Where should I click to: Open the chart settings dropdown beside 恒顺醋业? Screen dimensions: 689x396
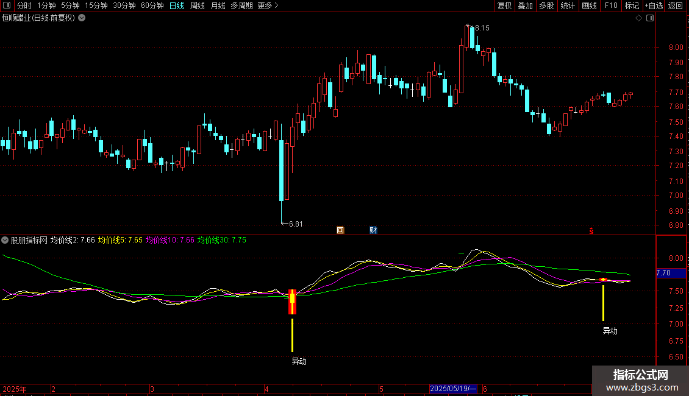[82, 18]
